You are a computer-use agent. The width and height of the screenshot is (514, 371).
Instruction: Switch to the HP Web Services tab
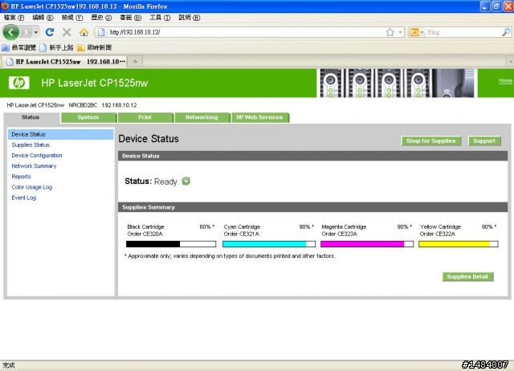[259, 117]
